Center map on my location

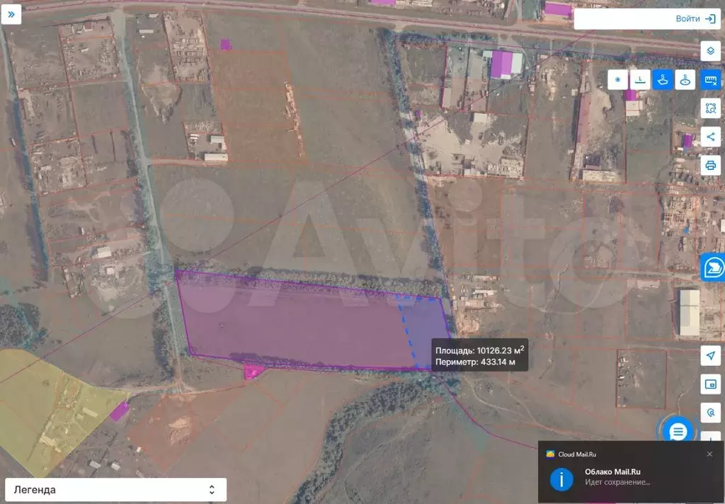711,355
